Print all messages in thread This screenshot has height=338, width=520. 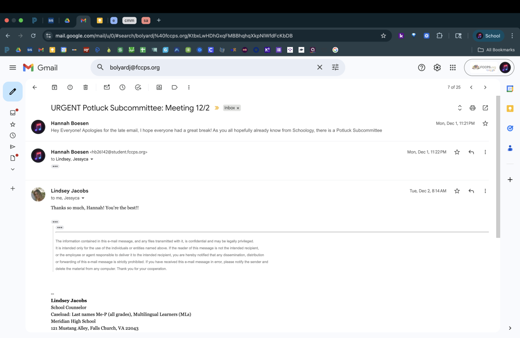click(472, 108)
